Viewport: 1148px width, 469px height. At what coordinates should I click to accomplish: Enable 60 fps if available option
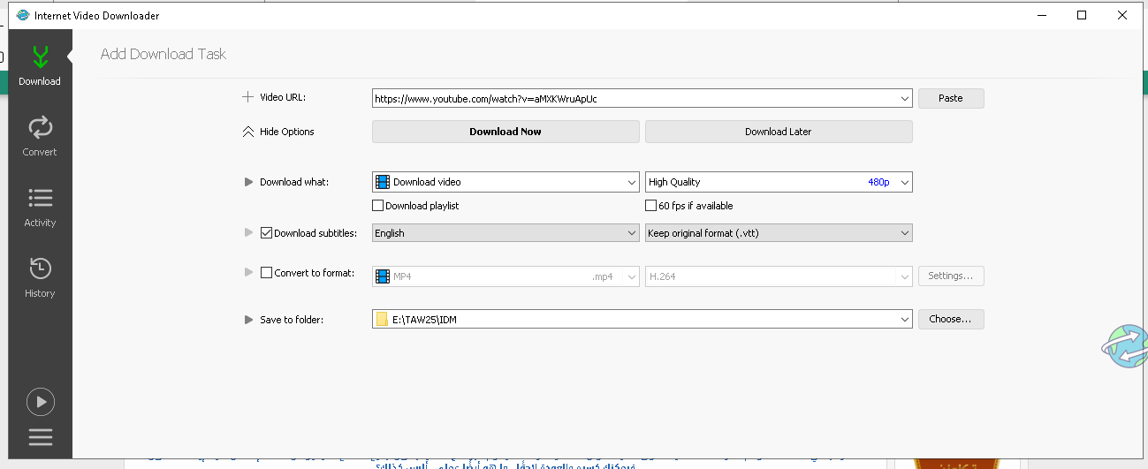(x=651, y=206)
